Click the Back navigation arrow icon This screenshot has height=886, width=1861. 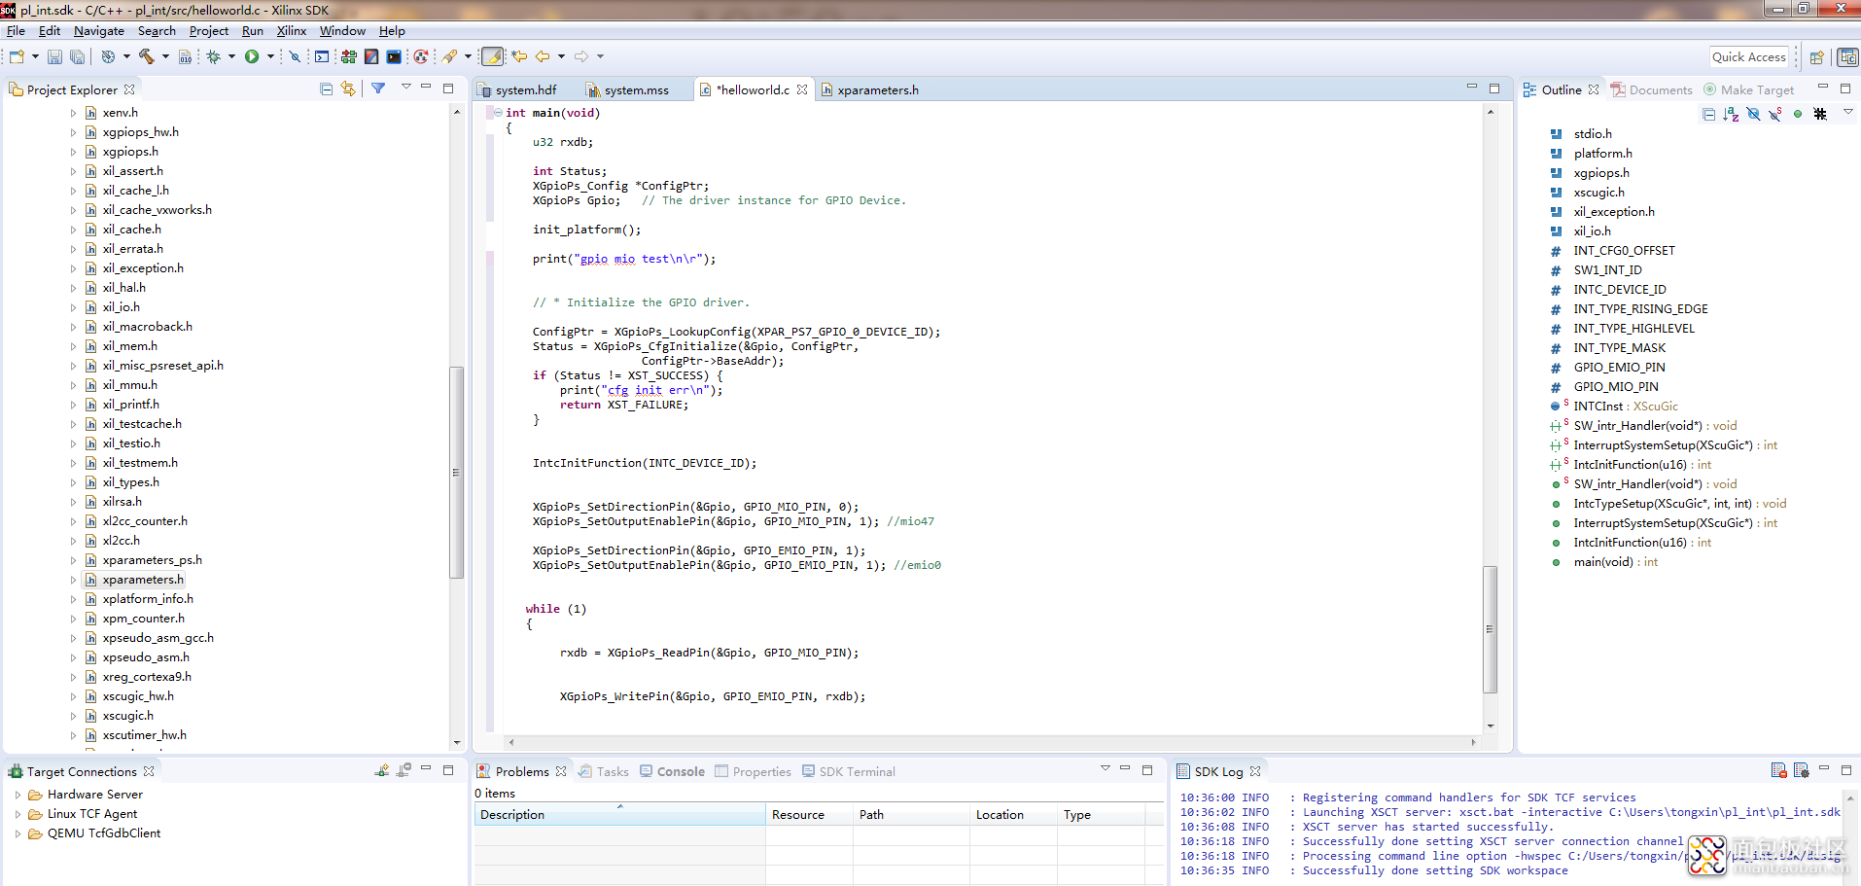coord(543,57)
